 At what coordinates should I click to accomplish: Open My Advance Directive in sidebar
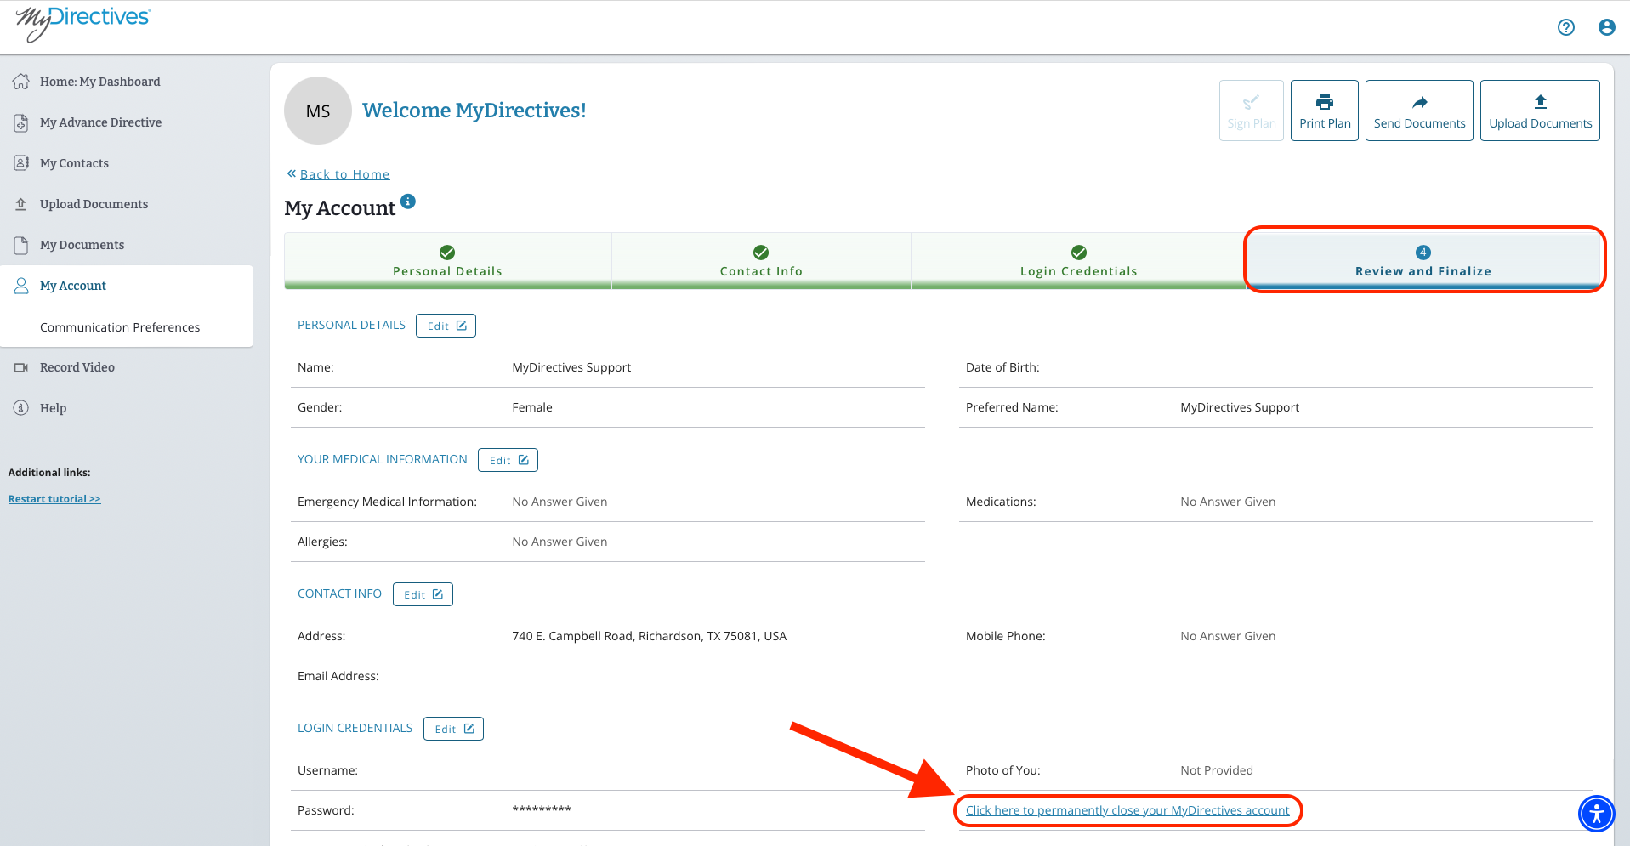(x=100, y=122)
